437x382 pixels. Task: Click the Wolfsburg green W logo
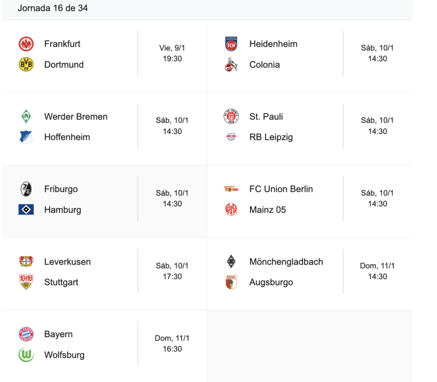coord(26,355)
